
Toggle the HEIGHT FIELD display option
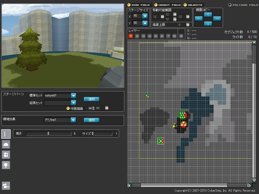(x=156, y=5)
